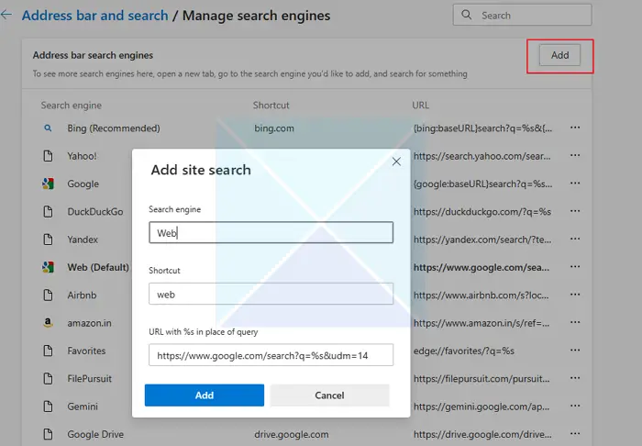642x446 pixels.
Task: Click the duckduckgo.com URL
Action: tap(482, 212)
